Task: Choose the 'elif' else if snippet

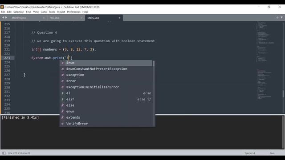Action: tap(106, 99)
